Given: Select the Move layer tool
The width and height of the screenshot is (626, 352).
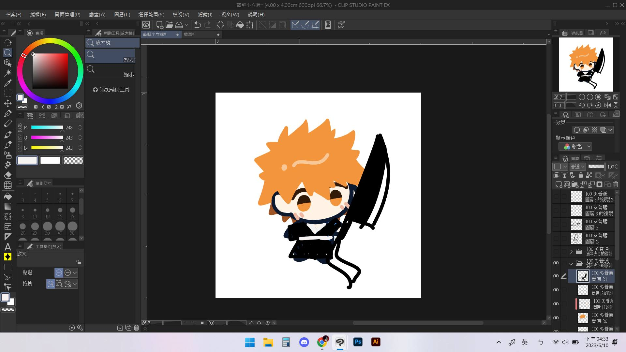Looking at the screenshot, I should [x=8, y=103].
